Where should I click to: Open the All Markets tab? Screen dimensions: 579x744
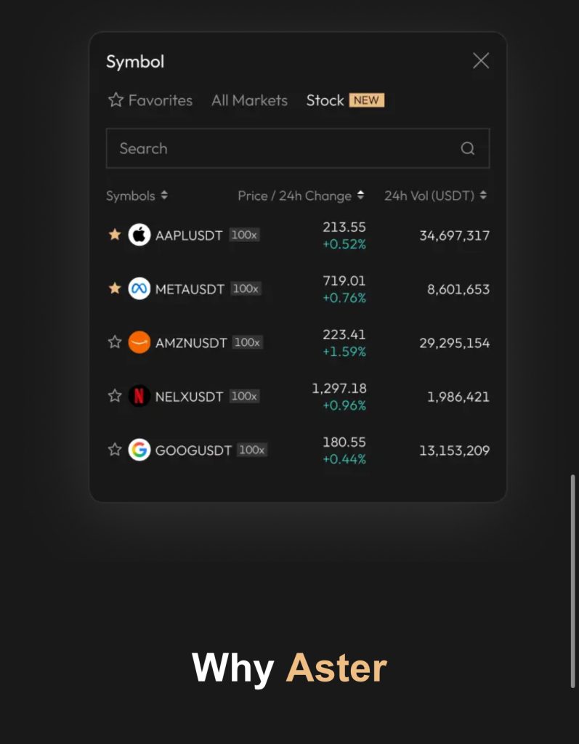249,100
